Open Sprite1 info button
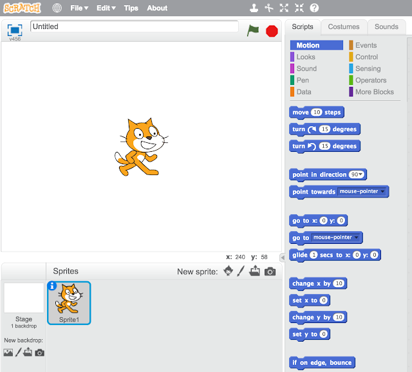Viewport: 412px width, 372px height. 52,286
